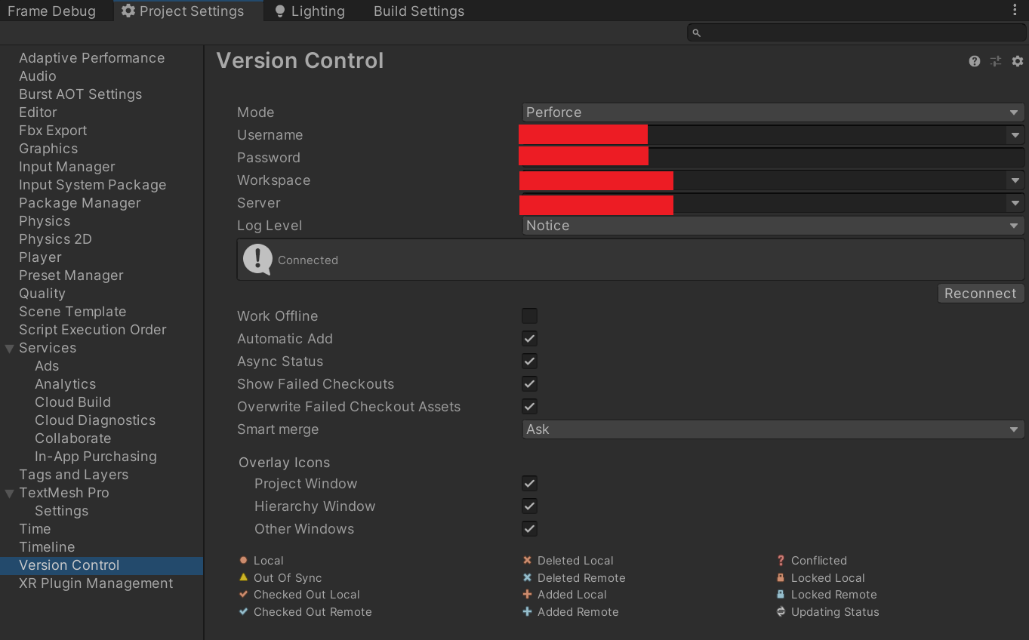Toggle Overwrite Failed Checkout Assets checkbox

530,406
